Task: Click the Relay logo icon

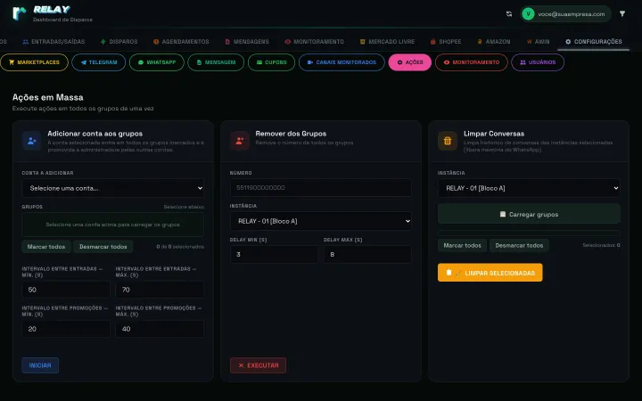Action: tap(20, 13)
